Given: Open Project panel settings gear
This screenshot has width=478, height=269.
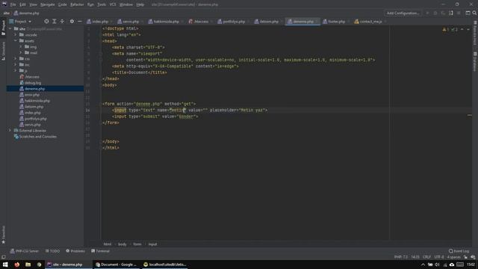Looking at the screenshot, I should pyautogui.click(x=72, y=22).
